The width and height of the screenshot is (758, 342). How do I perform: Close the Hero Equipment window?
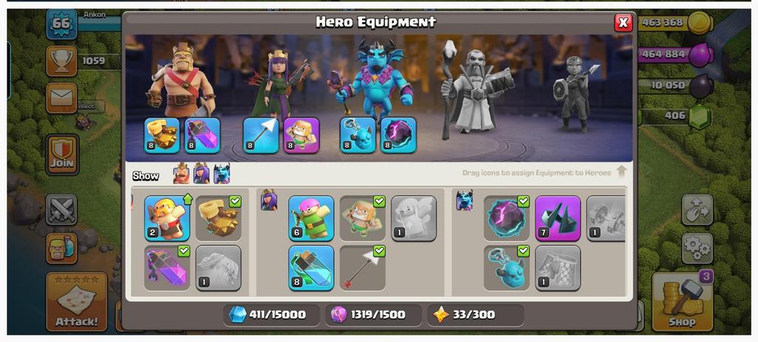click(624, 22)
